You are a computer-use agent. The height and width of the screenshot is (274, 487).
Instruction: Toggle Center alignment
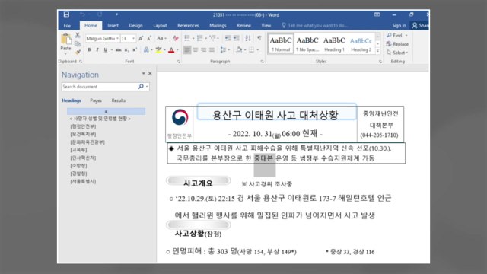pos(196,49)
